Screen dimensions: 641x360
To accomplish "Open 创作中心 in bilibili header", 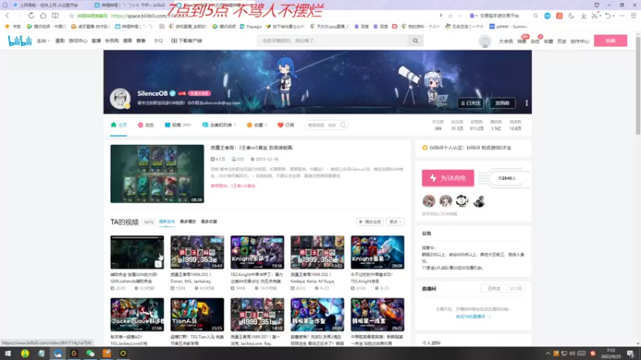I will point(579,42).
